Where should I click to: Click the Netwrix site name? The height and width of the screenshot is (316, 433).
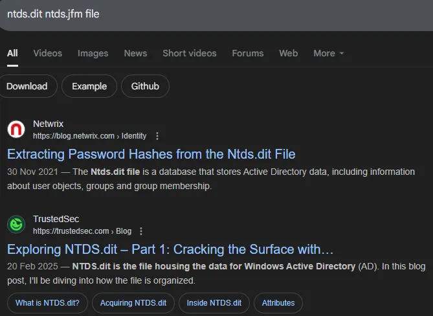coord(49,124)
